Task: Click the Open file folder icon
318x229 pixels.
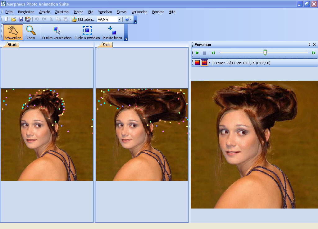Action: pos(13,19)
